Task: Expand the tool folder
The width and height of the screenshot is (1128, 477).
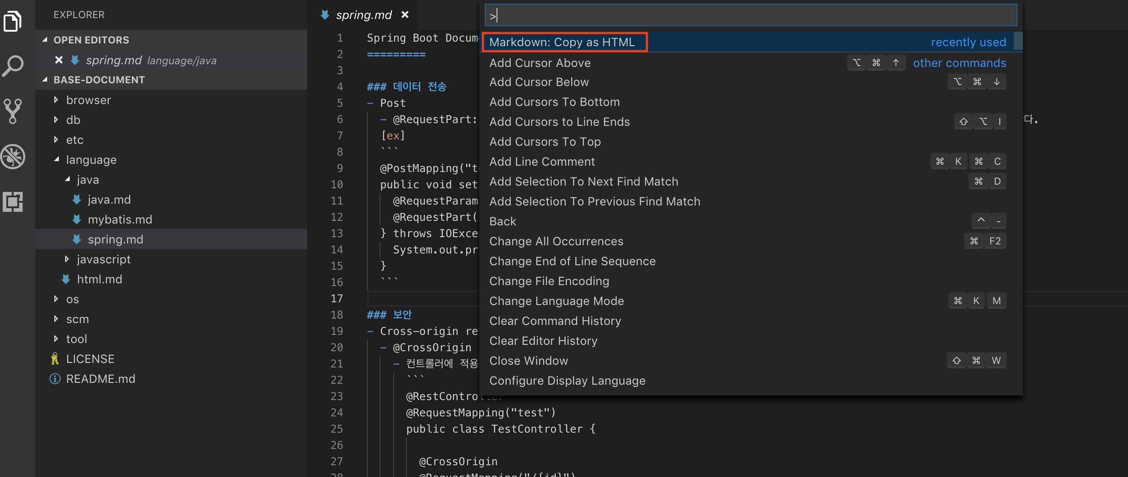Action: click(56, 339)
